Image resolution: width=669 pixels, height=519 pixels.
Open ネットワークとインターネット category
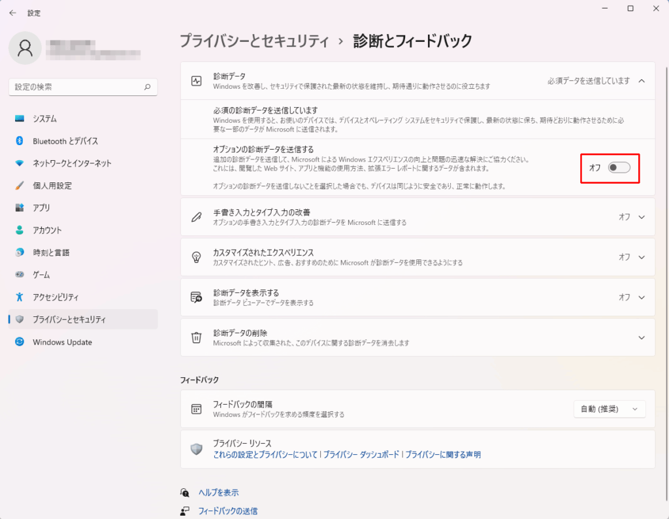[x=83, y=163]
